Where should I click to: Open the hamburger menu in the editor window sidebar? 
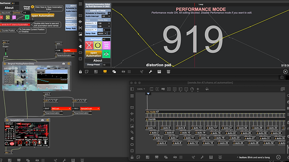tap(80, 4)
